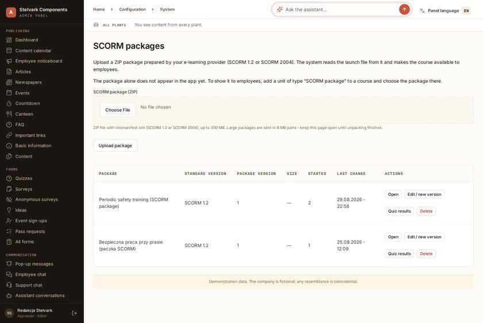
Task: Click the PACKAGE column header
Action: 108,174
